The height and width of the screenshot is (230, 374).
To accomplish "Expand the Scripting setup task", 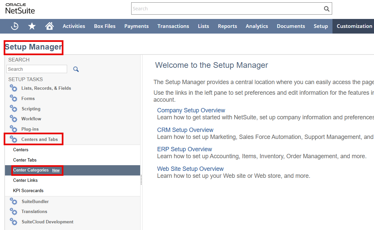I will [x=31, y=109].
